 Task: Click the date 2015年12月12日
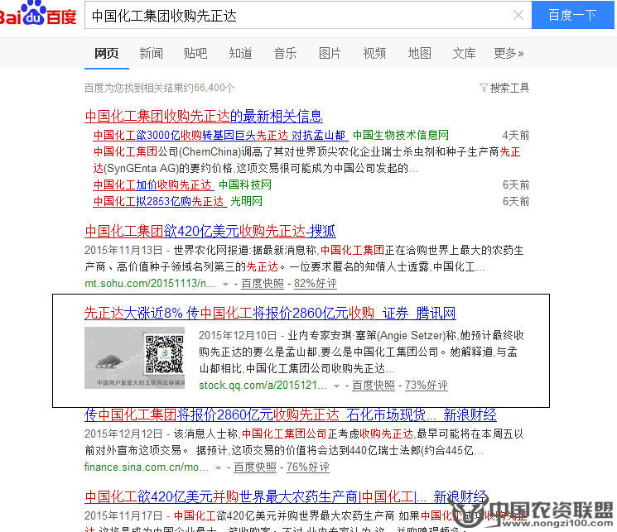[x=123, y=434]
